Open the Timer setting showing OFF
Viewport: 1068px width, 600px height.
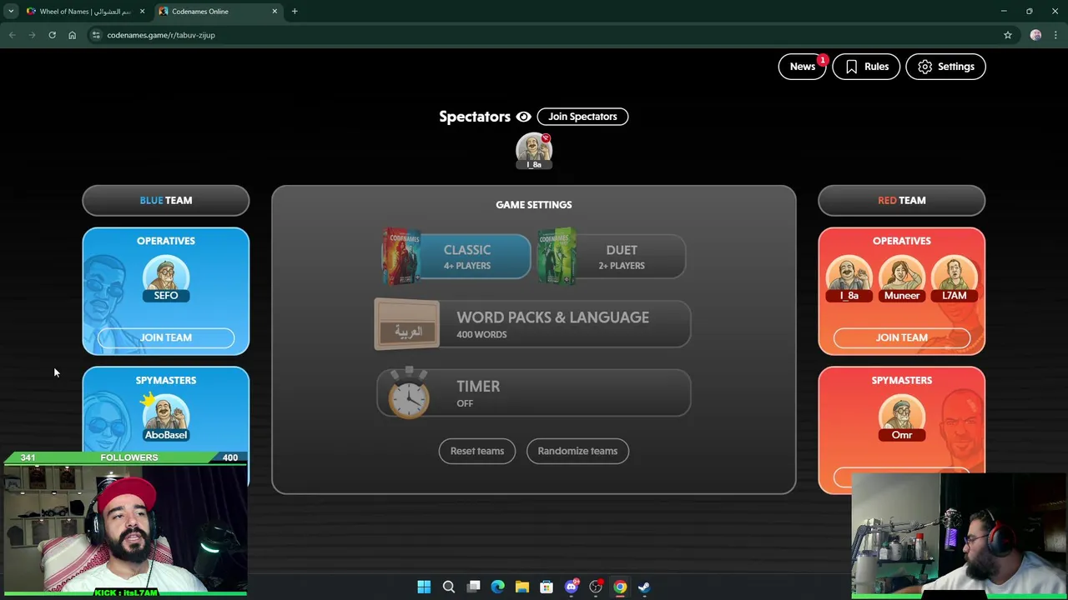[534, 393]
